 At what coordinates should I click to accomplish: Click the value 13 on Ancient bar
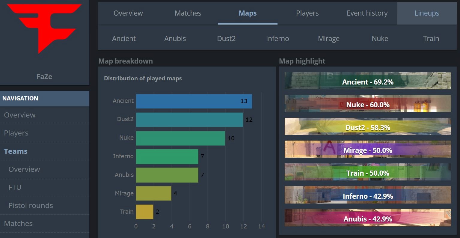tap(244, 101)
